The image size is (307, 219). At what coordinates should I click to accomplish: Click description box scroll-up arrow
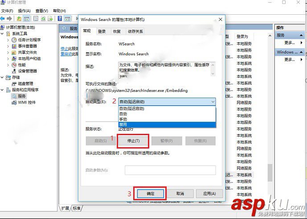[213, 65]
